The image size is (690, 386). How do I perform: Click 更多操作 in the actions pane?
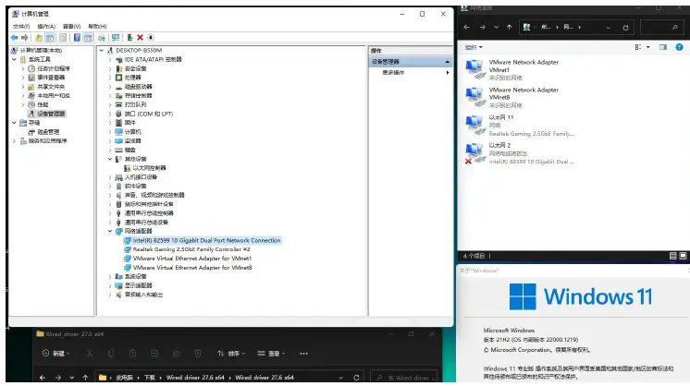point(393,72)
